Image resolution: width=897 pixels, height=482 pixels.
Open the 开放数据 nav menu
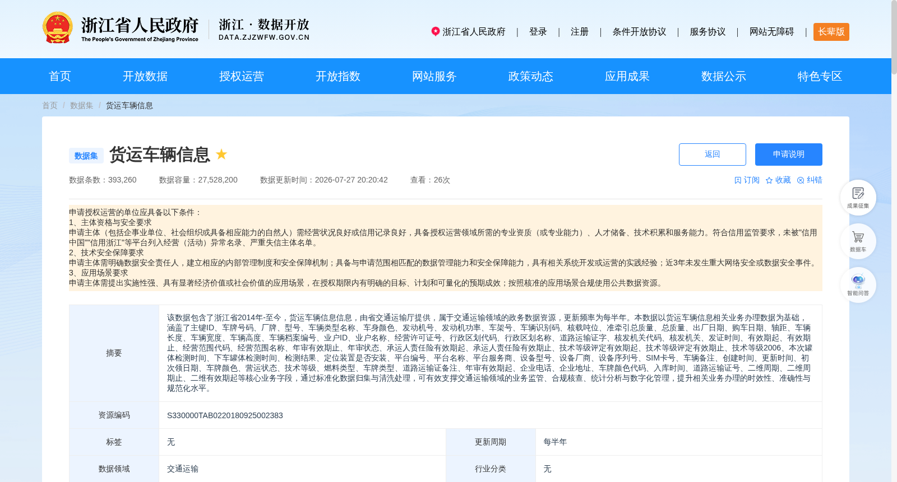145,76
